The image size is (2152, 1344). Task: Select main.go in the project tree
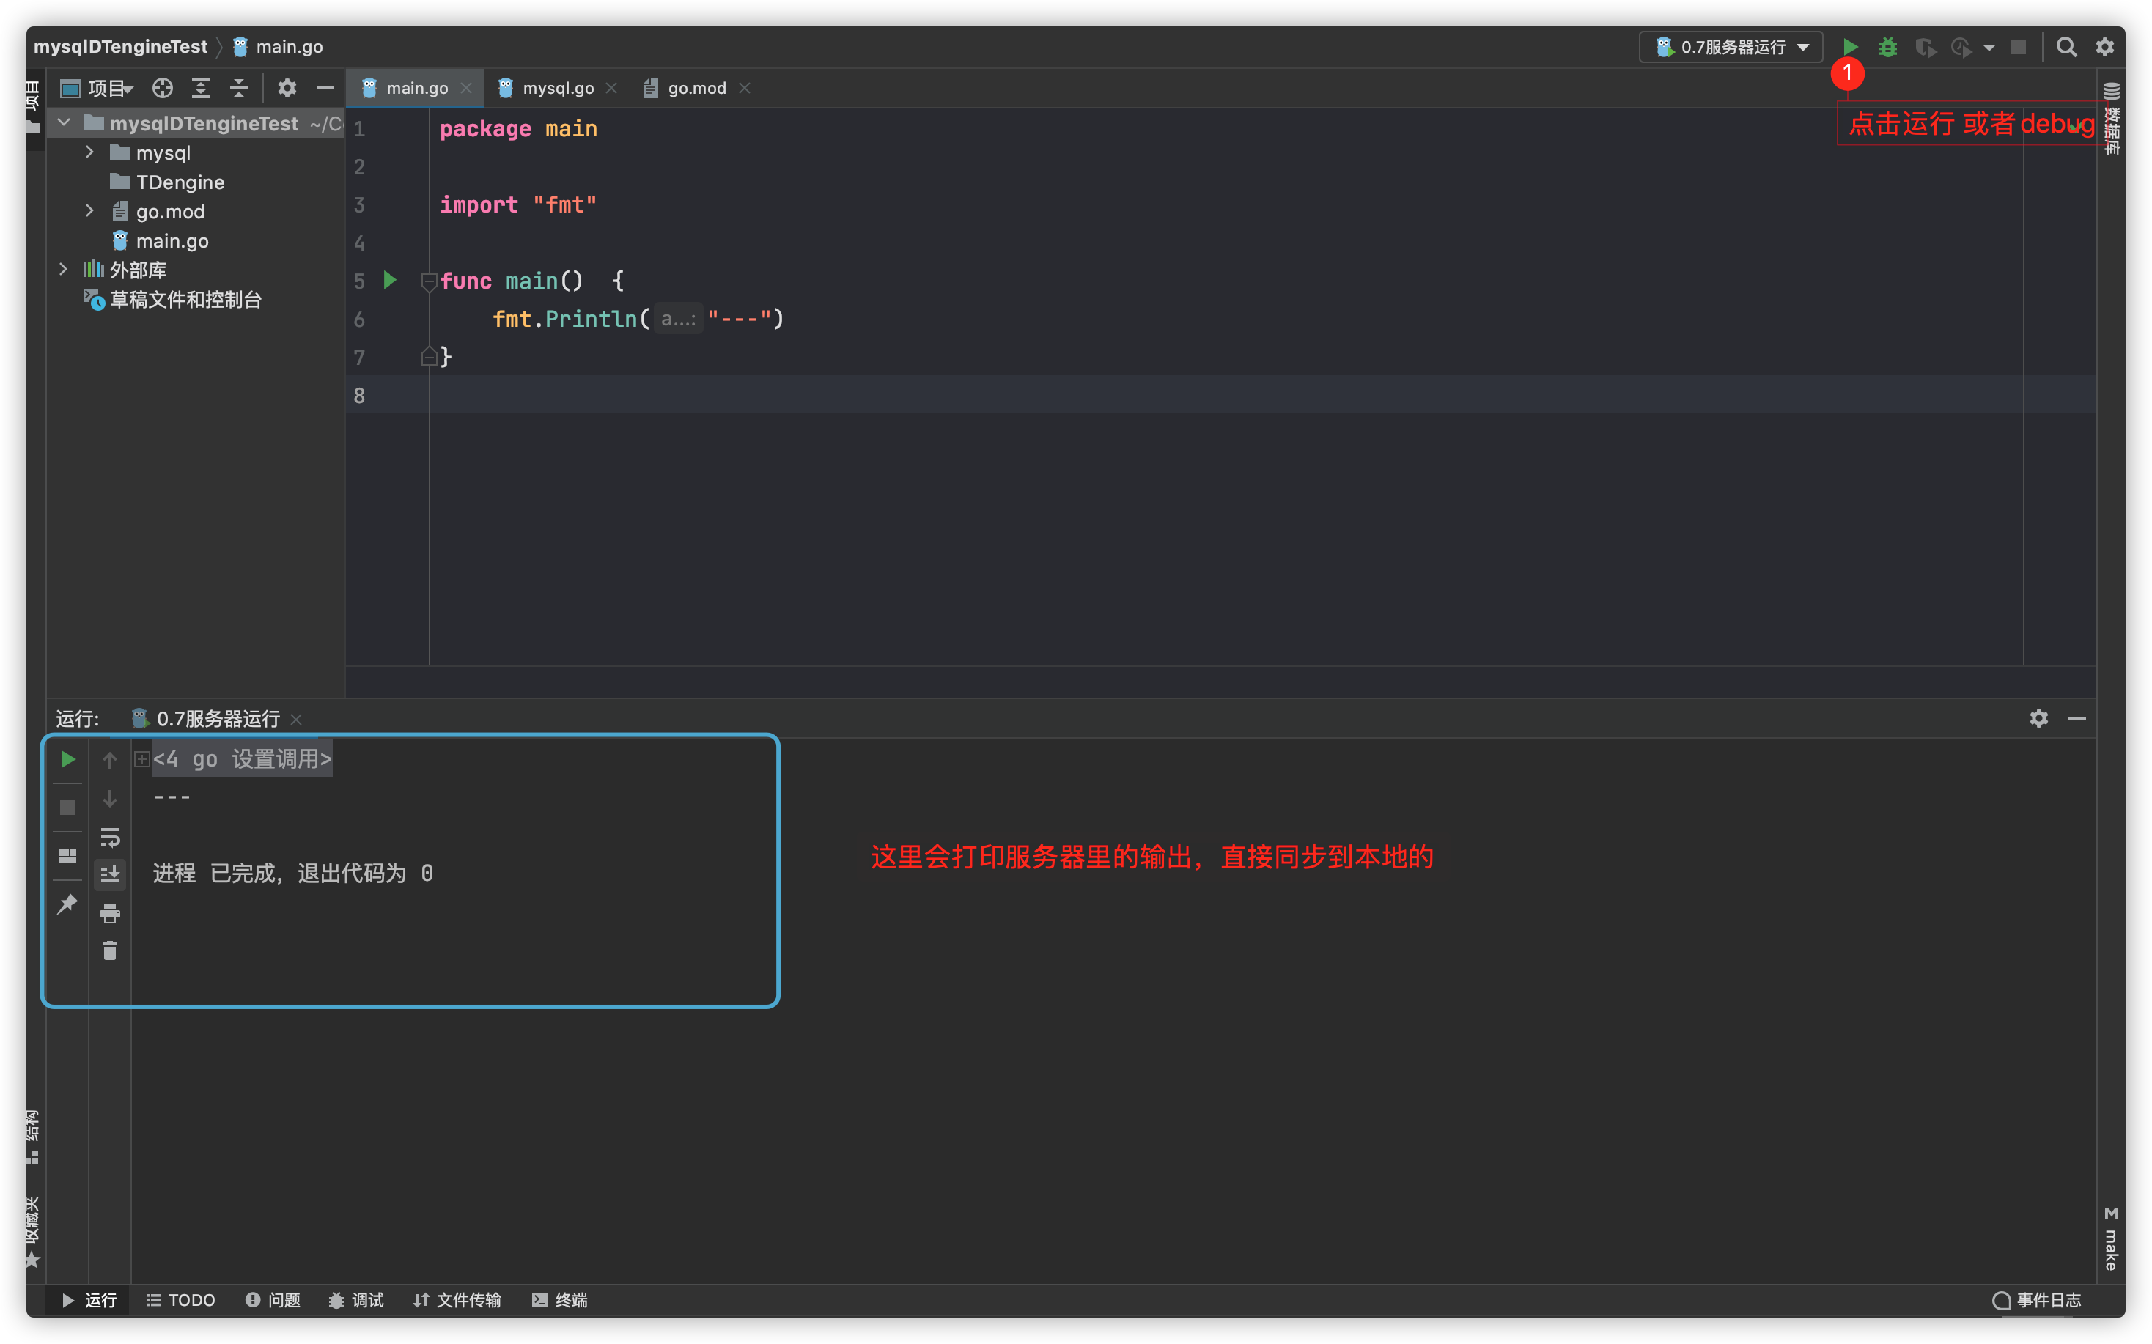point(172,241)
